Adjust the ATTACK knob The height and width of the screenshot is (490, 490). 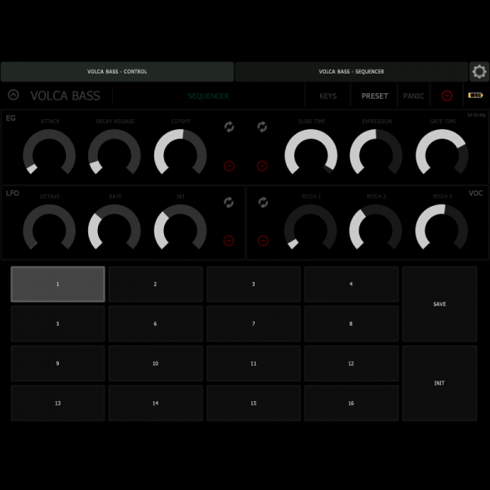coord(49,152)
